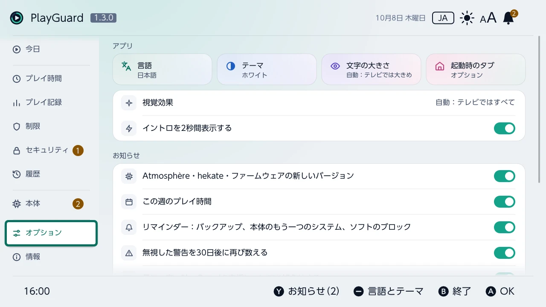
Task: Open 履歴 in the sidebar
Action: 51,174
